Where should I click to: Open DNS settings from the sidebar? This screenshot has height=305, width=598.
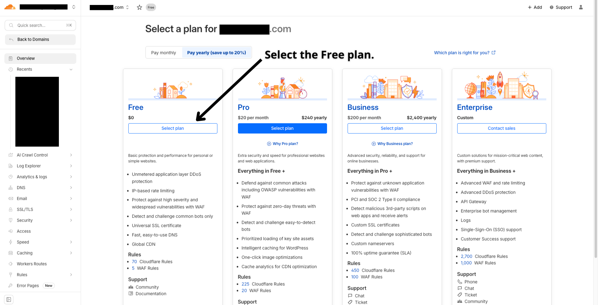coord(21,187)
